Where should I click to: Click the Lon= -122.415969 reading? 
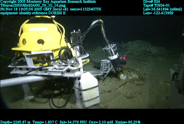click(x=158, y=13)
